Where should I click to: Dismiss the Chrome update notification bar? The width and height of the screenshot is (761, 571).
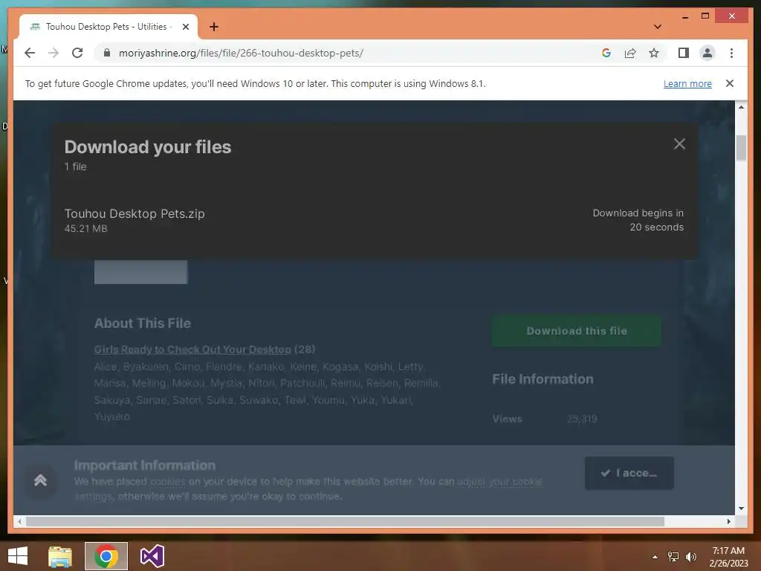tap(730, 83)
